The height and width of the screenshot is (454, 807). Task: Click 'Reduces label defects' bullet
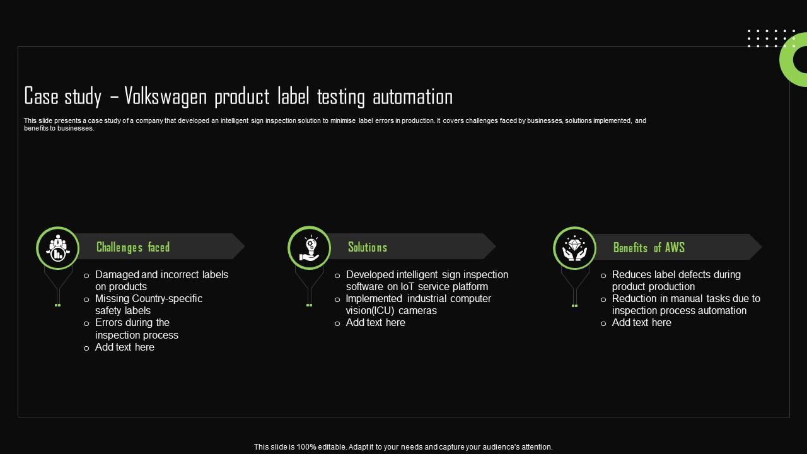676,281
